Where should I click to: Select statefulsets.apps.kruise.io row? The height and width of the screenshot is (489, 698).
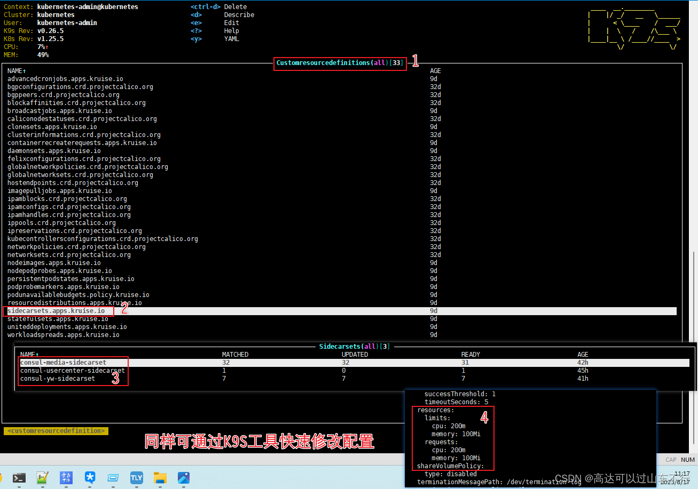(342, 319)
